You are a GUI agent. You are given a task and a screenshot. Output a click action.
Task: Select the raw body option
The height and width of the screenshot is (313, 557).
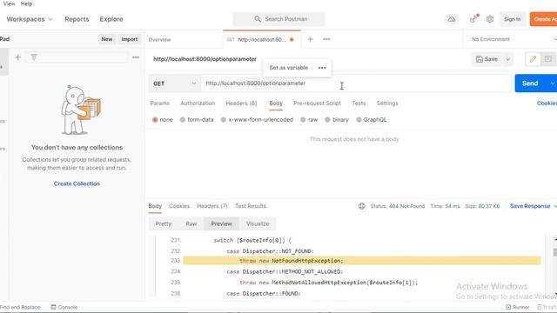pyautogui.click(x=309, y=120)
